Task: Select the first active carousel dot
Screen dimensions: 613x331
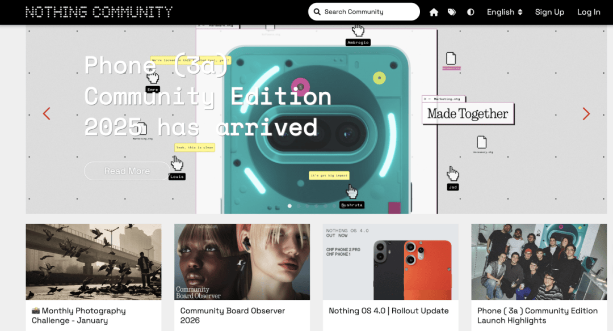Action: point(289,206)
